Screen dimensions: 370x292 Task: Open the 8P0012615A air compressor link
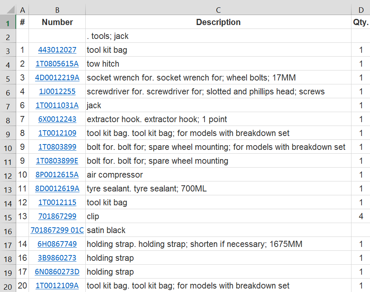57,175
